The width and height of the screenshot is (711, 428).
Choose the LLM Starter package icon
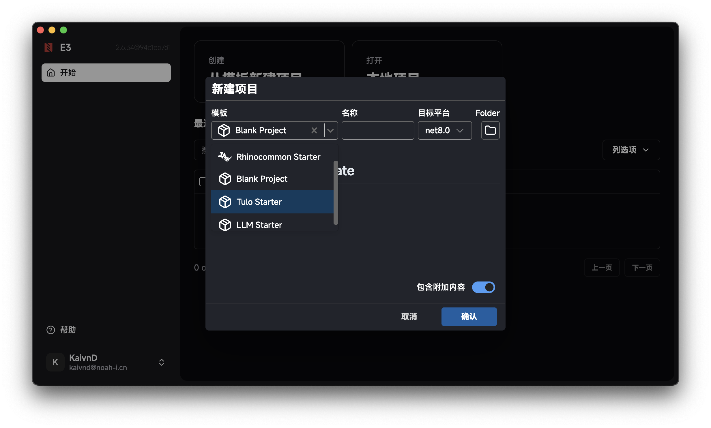[225, 225]
